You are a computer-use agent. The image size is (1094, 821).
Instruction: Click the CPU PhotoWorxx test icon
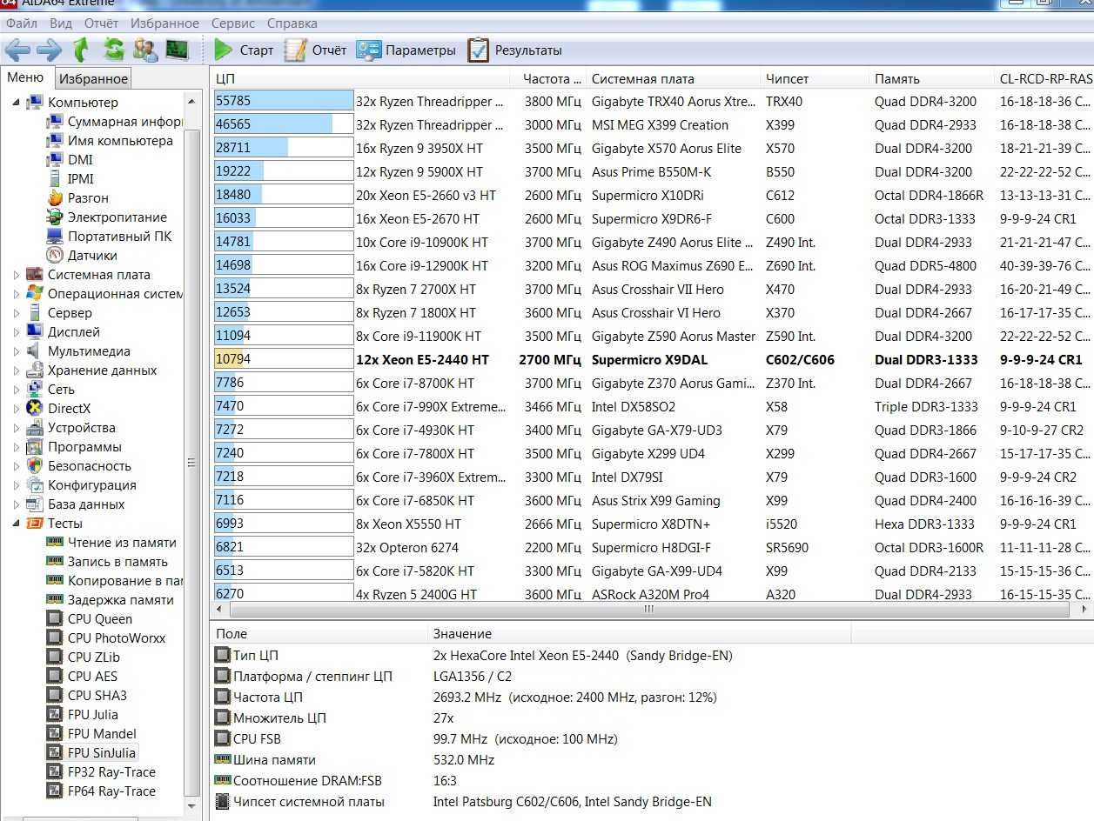pyautogui.click(x=55, y=638)
